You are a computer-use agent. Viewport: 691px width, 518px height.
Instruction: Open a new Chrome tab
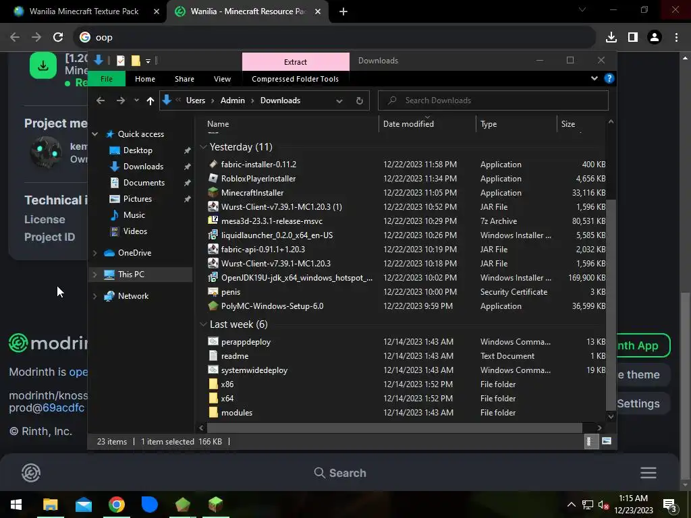coord(343,12)
